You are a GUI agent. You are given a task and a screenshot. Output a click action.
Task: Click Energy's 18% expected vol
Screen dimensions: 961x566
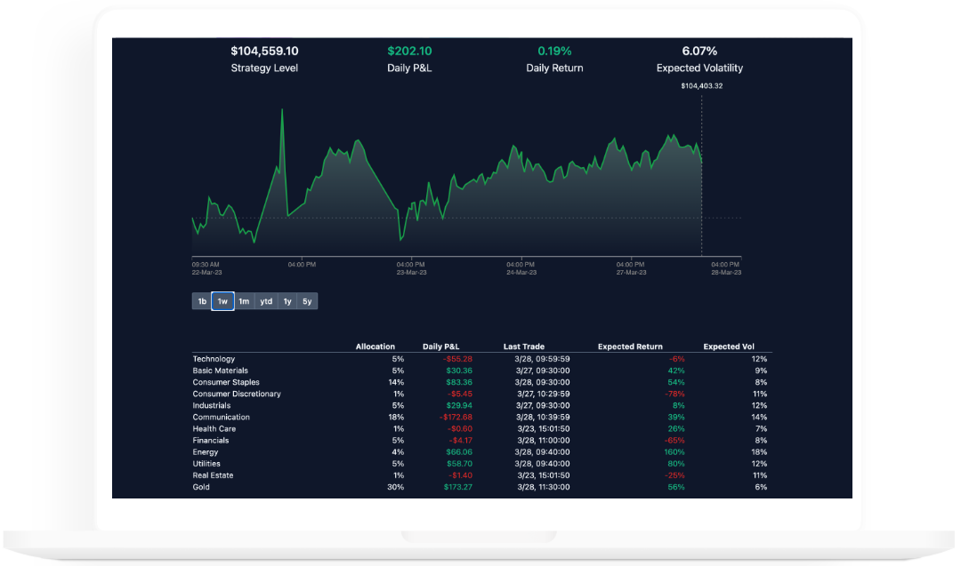pos(759,452)
